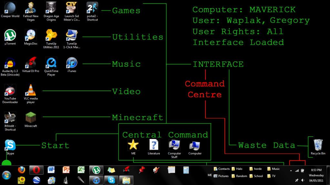The height and width of the screenshot is (185, 330).
Task: Open the Contacts folder in the ME toolbar
Action: tap(222, 169)
